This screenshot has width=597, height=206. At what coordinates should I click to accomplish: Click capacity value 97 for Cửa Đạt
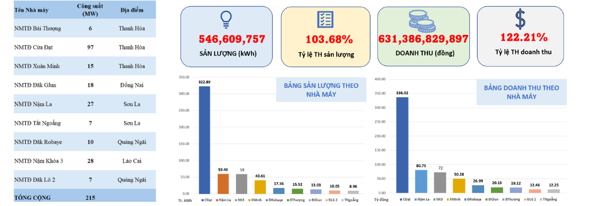[x=90, y=47]
